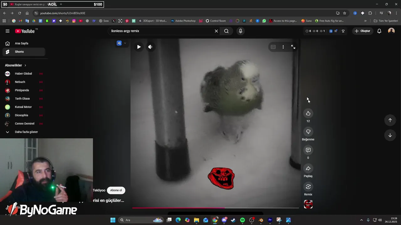Show hidden system tray icons
This screenshot has width=401, height=225.
click(361, 220)
